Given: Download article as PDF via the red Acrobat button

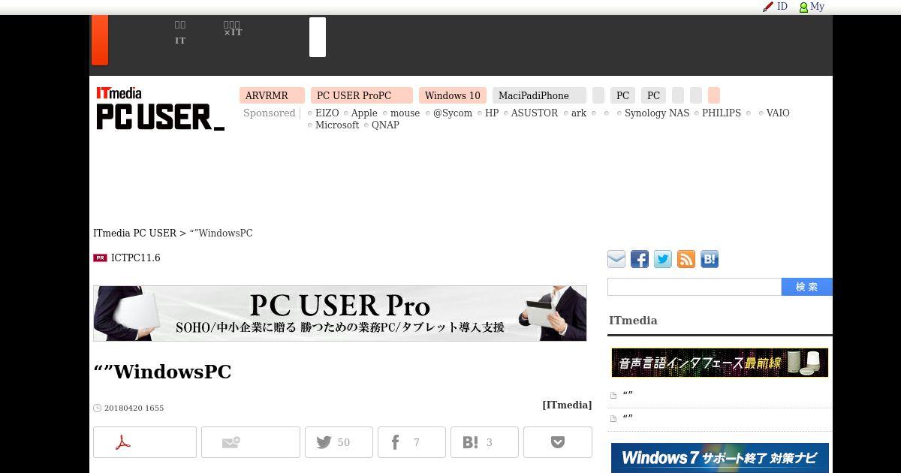Looking at the screenshot, I should 145,442.
